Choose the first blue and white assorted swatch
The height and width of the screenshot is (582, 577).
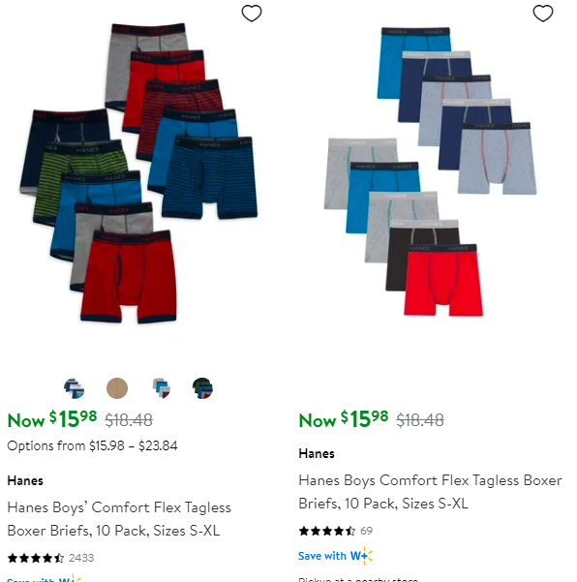75,388
